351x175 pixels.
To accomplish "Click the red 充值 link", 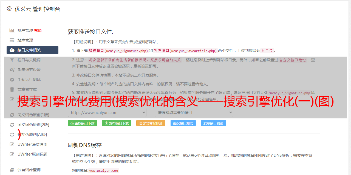I will [x=38, y=30].
